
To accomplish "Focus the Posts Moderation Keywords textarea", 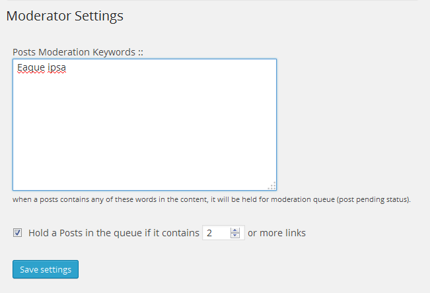I will [145, 125].
